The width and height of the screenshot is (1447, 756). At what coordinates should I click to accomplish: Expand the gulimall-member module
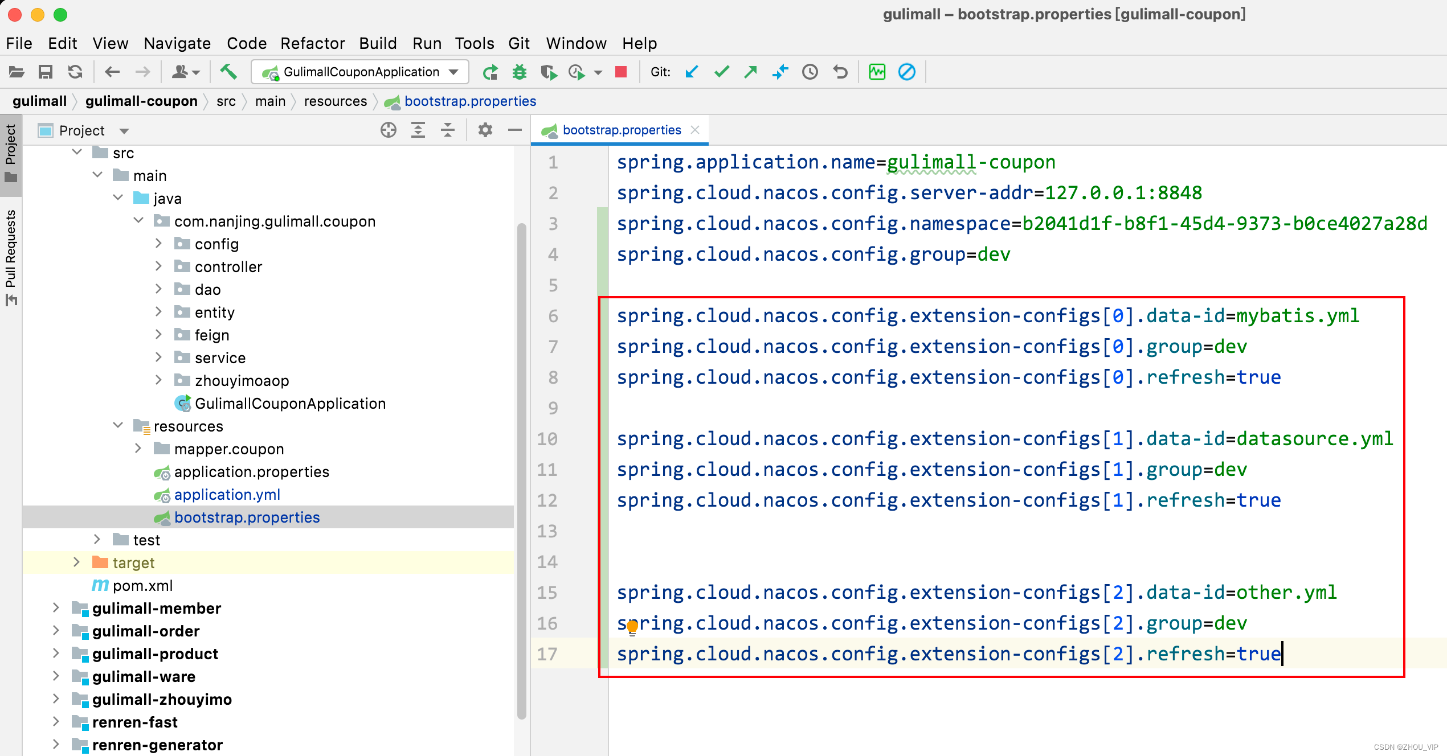tap(56, 607)
